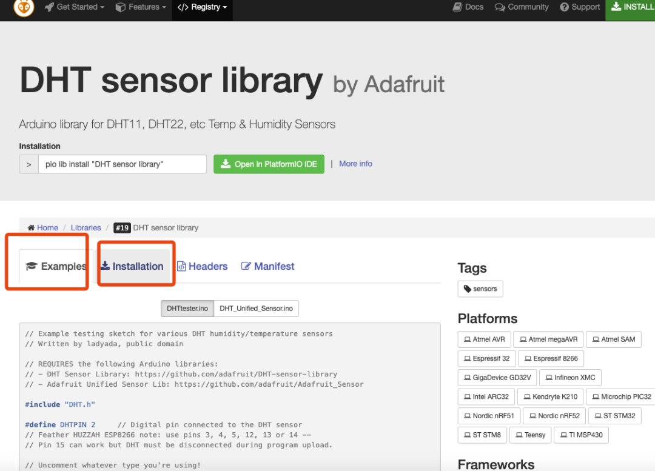This screenshot has height=471, width=655.
Task: Open the Libraries breadcrumb link
Action: pos(86,228)
